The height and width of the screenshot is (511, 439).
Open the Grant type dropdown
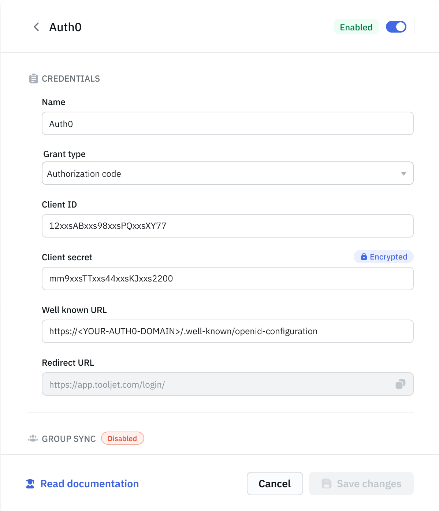pos(227,173)
